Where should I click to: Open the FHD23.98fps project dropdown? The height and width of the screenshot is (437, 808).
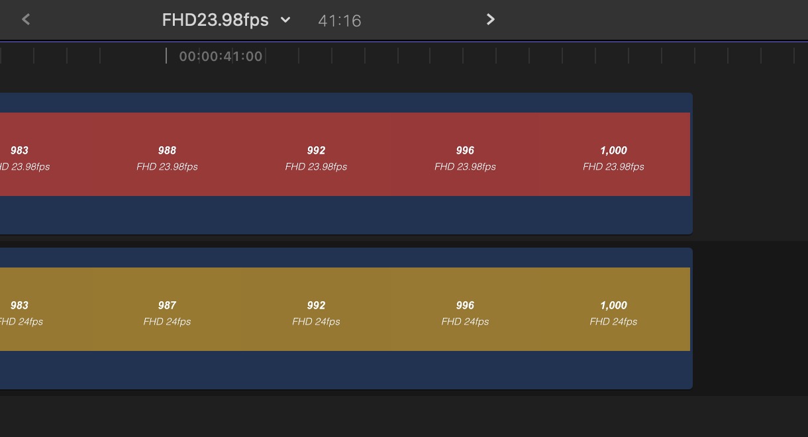click(x=285, y=20)
